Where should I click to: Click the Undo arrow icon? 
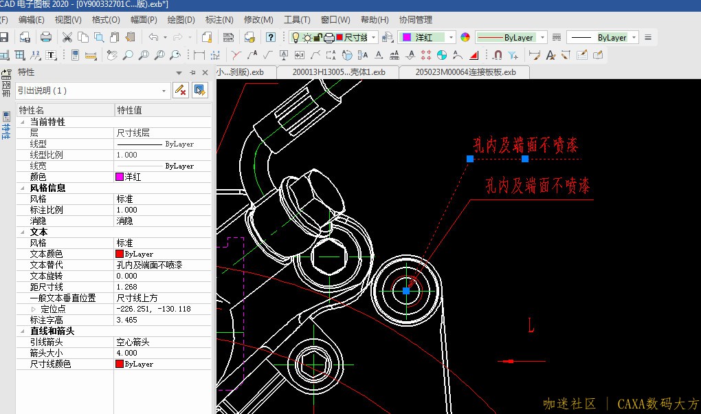tap(153, 37)
